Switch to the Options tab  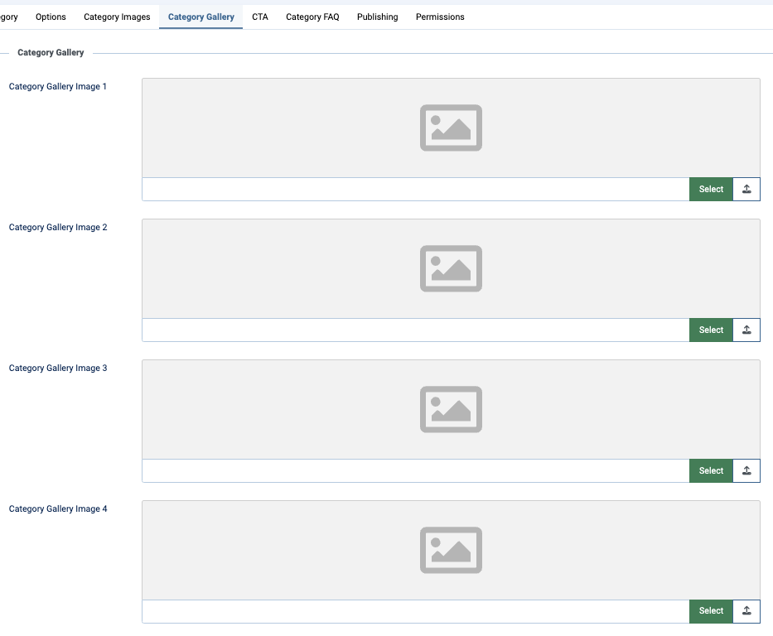51,17
